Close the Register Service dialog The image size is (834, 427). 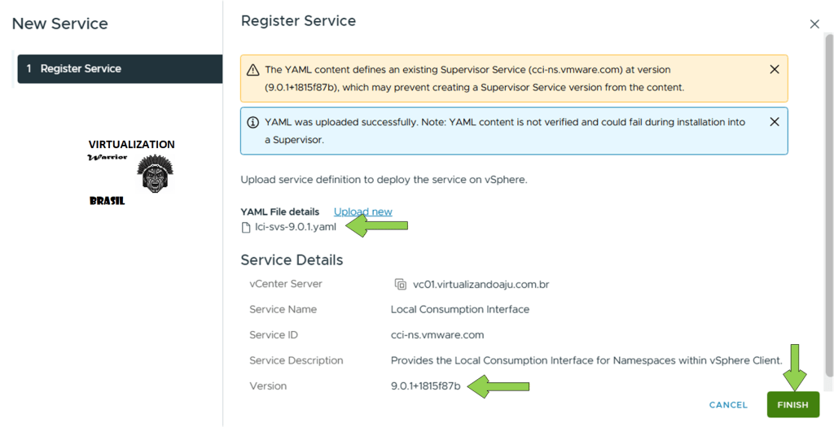pos(814,24)
